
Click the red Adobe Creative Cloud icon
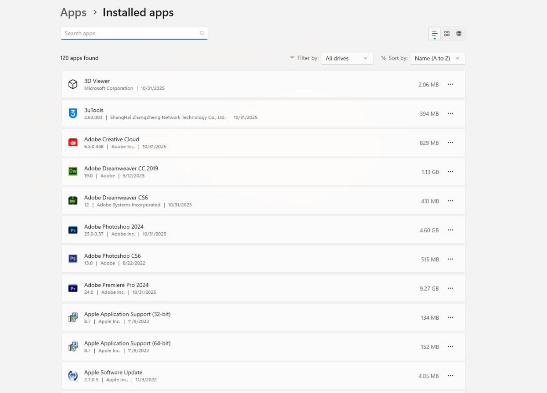tap(73, 142)
